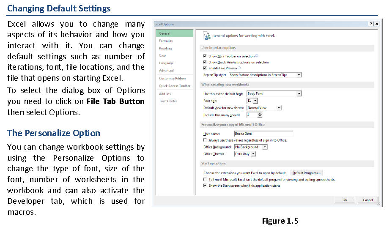This screenshot has height=227, width=392.
Task: Toggle Show the Start screen checkbox
Action: pos(205,186)
